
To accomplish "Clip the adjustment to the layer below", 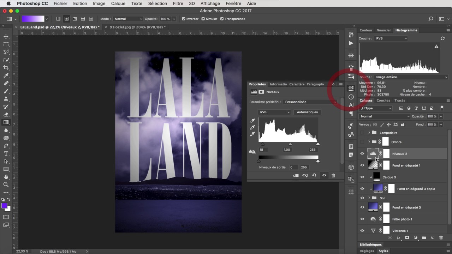I will [296, 175].
